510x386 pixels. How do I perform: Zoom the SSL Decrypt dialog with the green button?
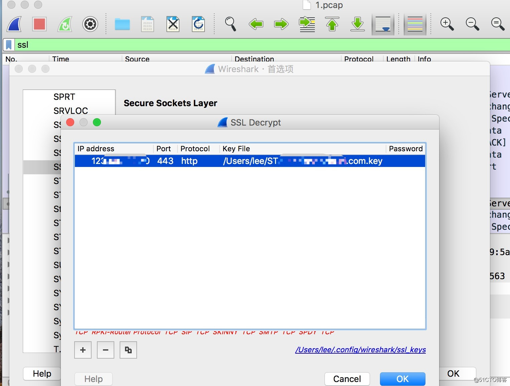(x=97, y=122)
